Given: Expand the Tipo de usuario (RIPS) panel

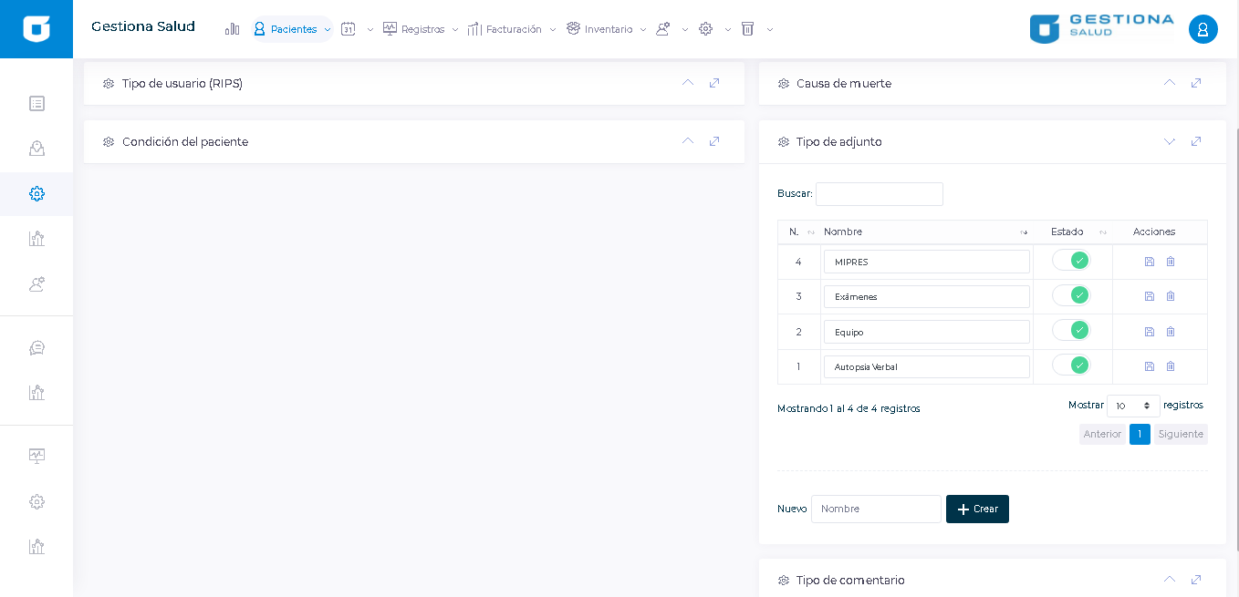Looking at the screenshot, I should point(688,83).
